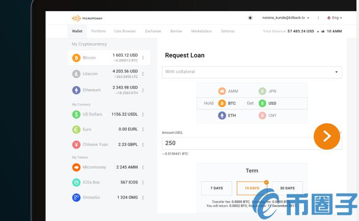Open the Eng language selector
The width and height of the screenshot is (359, 221).
tap(335, 18)
